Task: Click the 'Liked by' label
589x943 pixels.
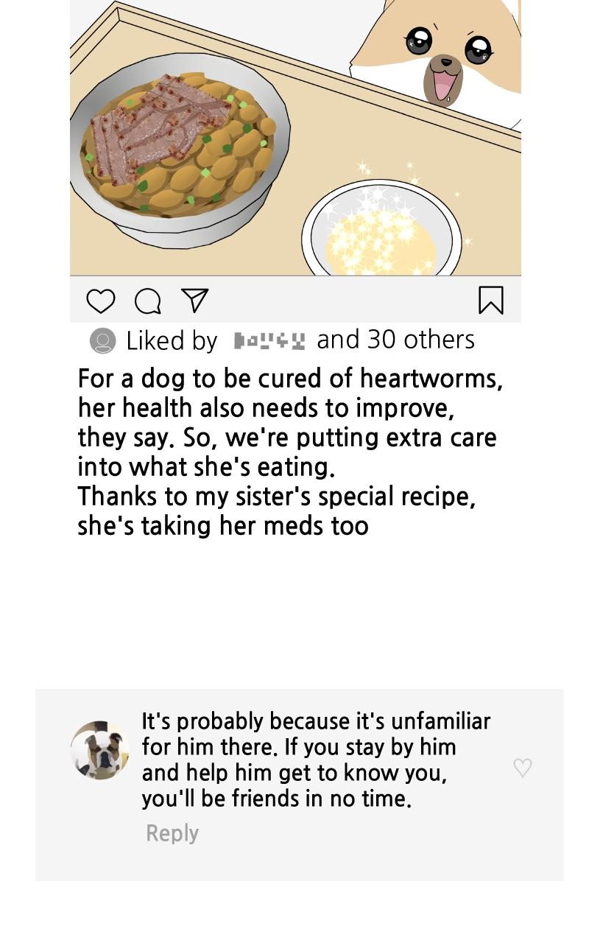Action: (x=172, y=341)
